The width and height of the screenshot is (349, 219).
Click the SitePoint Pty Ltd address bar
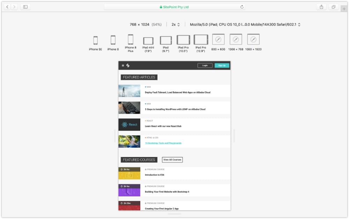(174, 7)
